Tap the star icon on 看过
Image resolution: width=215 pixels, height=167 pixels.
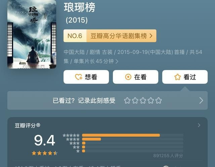178,77
